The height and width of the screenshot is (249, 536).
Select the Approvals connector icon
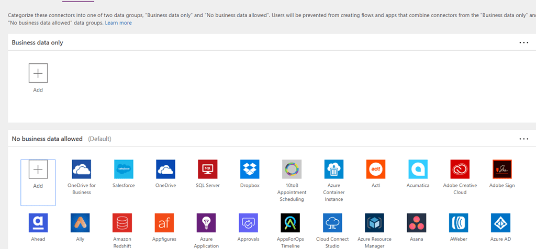[x=248, y=223]
